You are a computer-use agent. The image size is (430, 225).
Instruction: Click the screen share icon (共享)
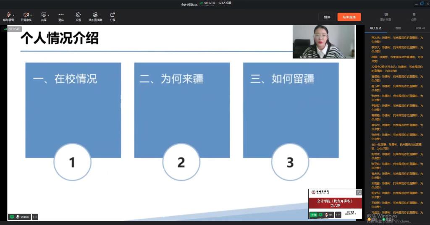pos(44,15)
